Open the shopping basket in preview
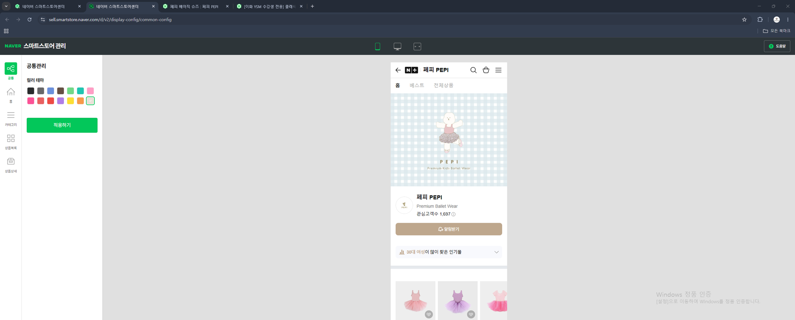795x320 pixels. [486, 70]
